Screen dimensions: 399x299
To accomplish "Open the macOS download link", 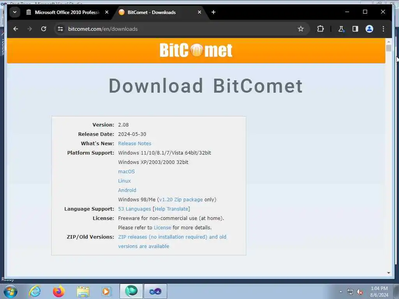I will coord(127,172).
